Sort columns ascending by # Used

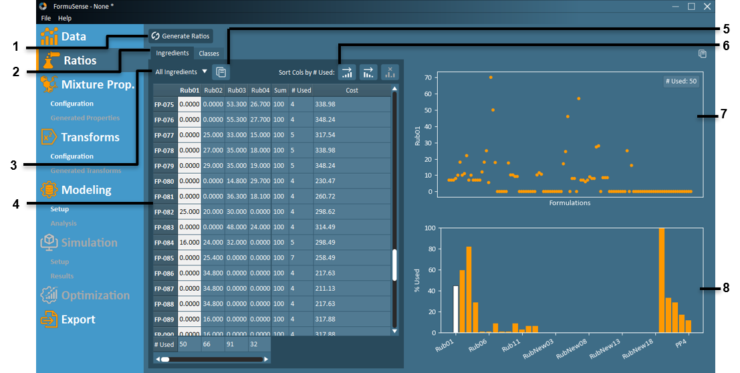pyautogui.click(x=347, y=72)
